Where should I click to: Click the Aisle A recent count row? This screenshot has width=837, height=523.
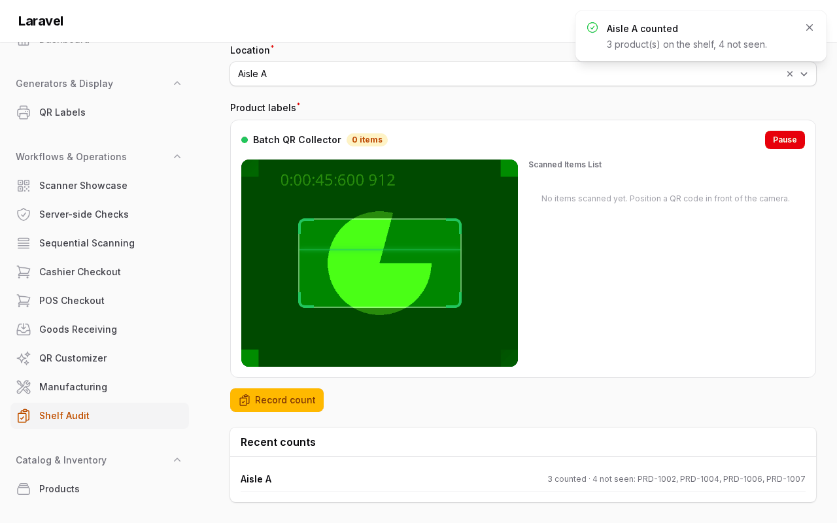click(523, 479)
